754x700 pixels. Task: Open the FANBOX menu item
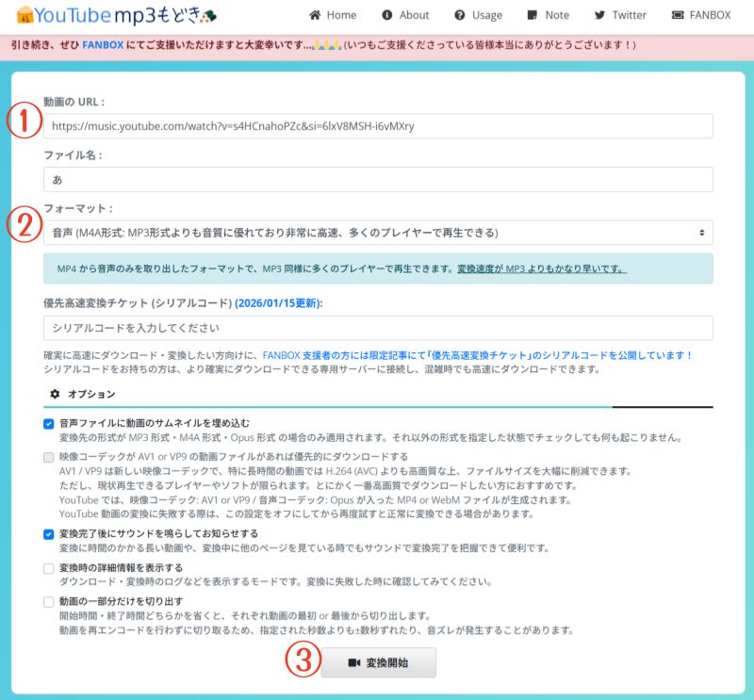[701, 15]
